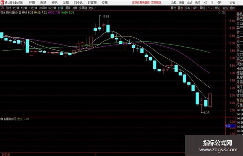Expand the 双林股份 MA indicator dropdown
The width and height of the screenshot is (243, 156).
pyautogui.click(x=20, y=13)
